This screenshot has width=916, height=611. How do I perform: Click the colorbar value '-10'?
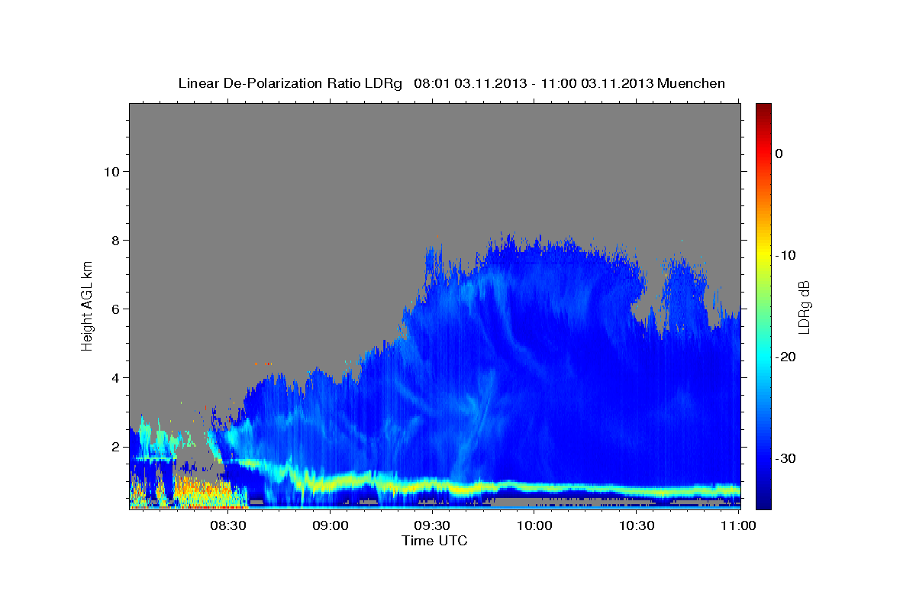[786, 255]
